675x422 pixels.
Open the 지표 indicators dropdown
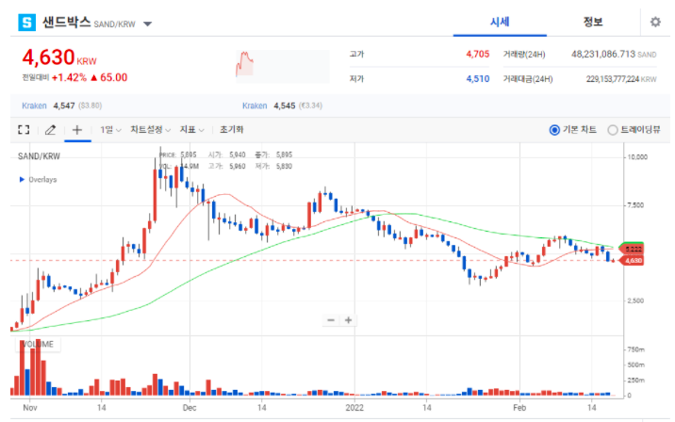click(193, 129)
